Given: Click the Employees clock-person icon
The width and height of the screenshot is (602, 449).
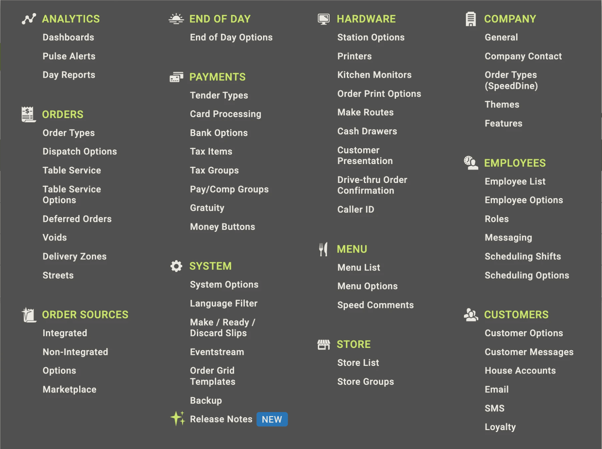Looking at the screenshot, I should coord(471,163).
